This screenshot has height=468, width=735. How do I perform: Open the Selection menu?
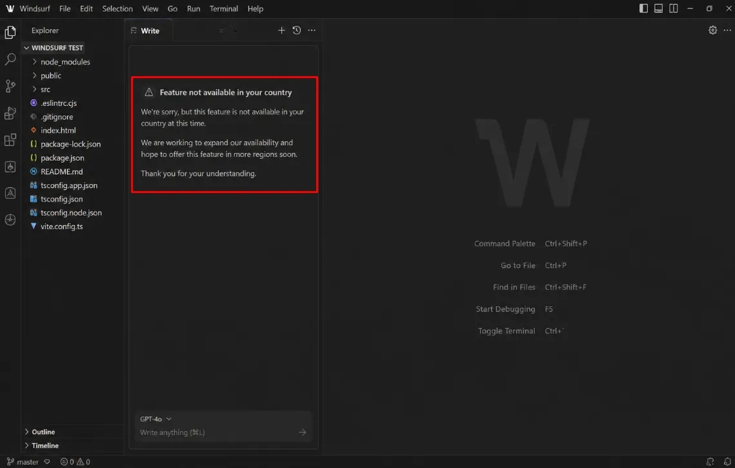(117, 8)
